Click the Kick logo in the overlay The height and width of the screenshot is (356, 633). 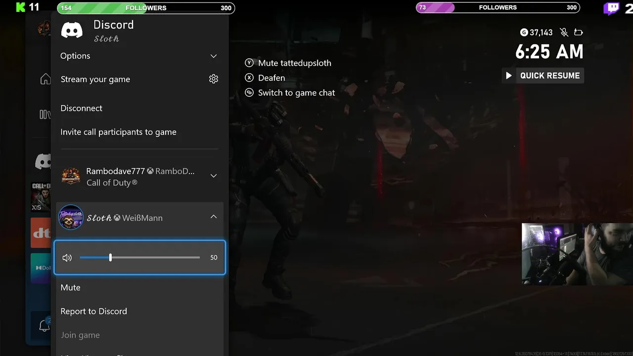coord(20,7)
